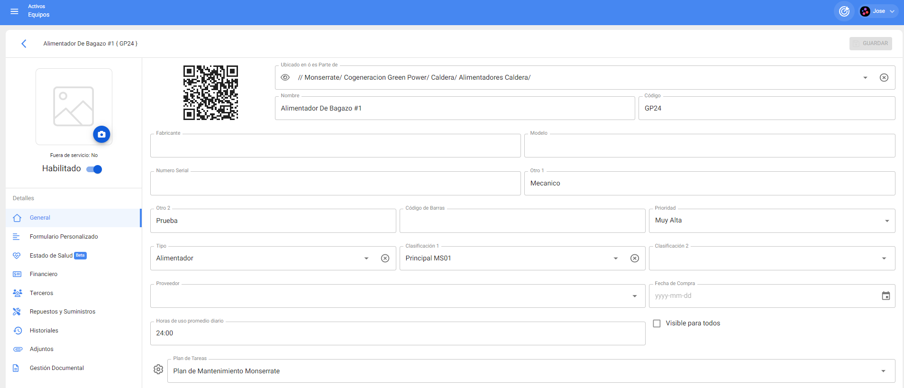The image size is (904, 388).
Task: Clear the Tipo Alimentador selection
Action: point(385,259)
